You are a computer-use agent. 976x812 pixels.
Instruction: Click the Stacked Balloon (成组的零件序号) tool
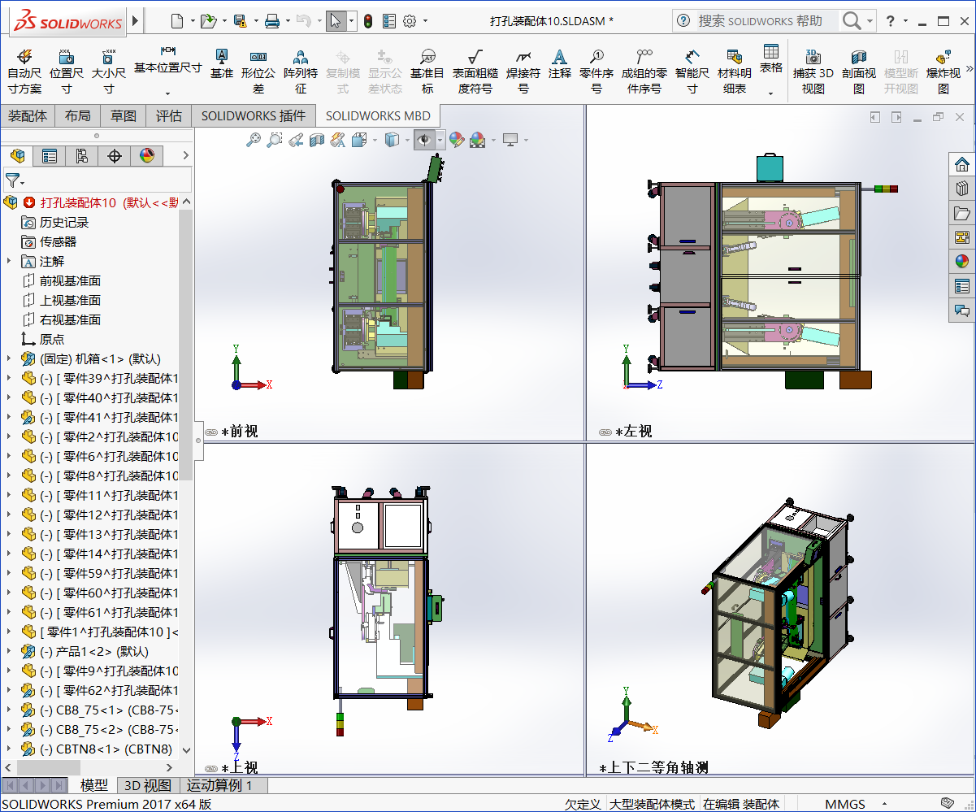[x=644, y=70]
